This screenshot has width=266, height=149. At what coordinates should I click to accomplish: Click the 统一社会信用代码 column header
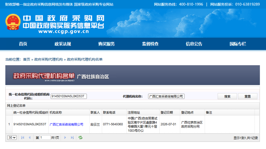[31, 112]
